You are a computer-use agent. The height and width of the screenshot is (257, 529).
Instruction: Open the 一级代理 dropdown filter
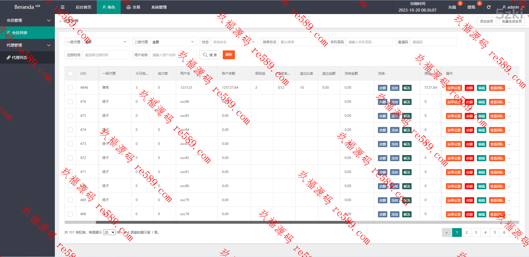[106, 42]
